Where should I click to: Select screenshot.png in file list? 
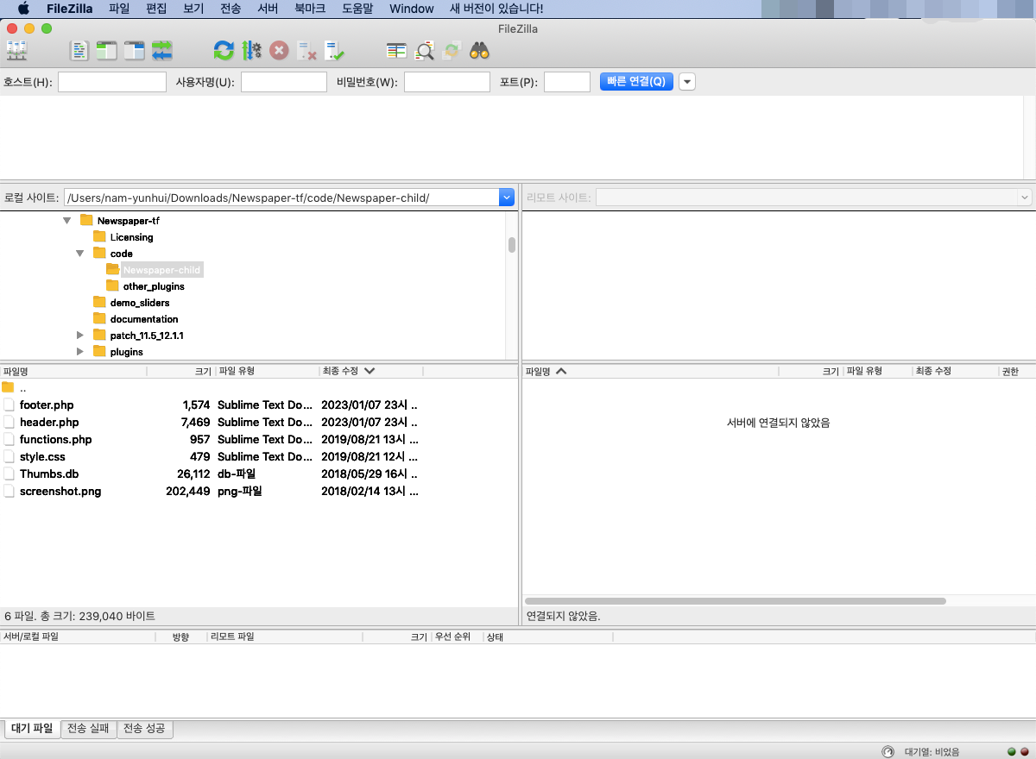pos(60,491)
